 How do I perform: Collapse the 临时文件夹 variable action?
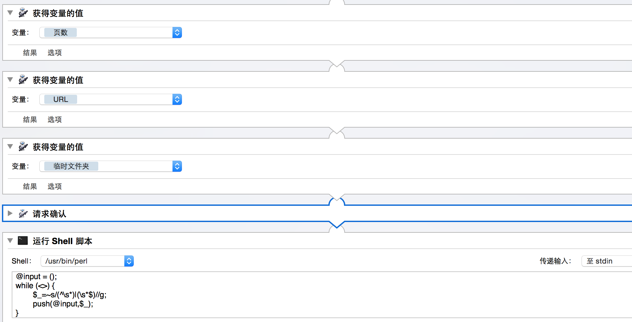(10, 147)
